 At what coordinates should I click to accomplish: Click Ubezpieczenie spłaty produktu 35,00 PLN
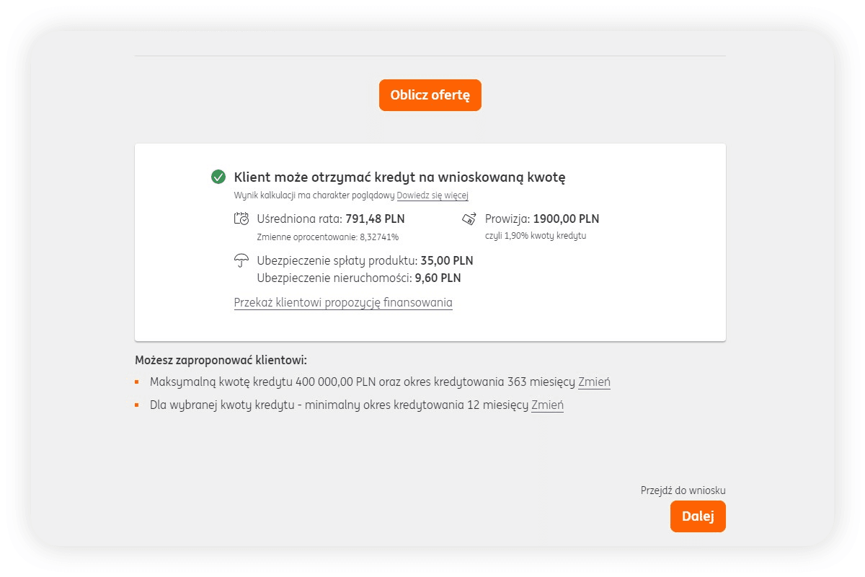coord(365,260)
